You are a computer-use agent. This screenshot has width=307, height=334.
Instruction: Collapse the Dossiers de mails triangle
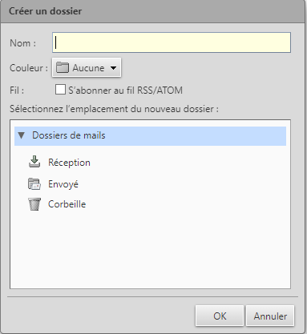click(x=22, y=135)
